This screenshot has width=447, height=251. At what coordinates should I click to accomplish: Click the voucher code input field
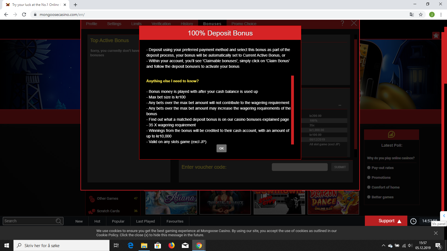click(299, 167)
